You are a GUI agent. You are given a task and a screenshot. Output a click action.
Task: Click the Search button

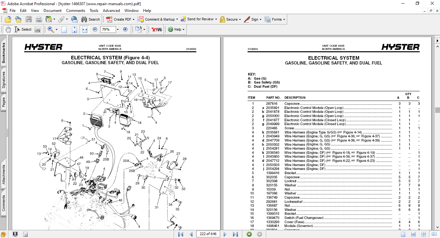[91, 19]
